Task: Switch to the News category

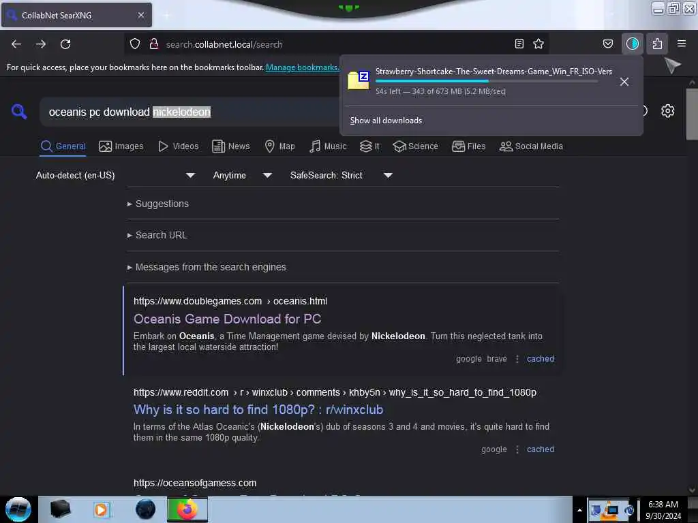Action: tap(230, 146)
